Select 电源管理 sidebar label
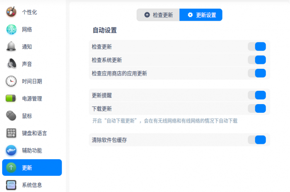The width and height of the screenshot is (290, 192). pos(32,99)
